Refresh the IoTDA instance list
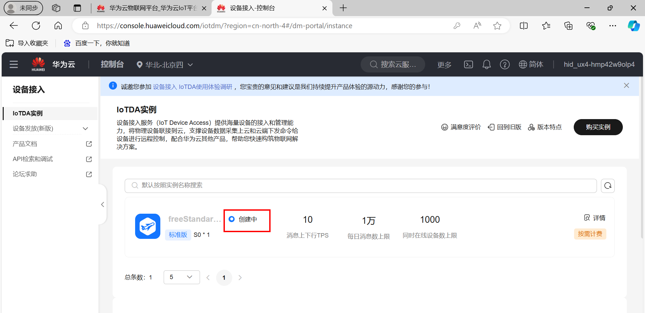 tap(608, 186)
